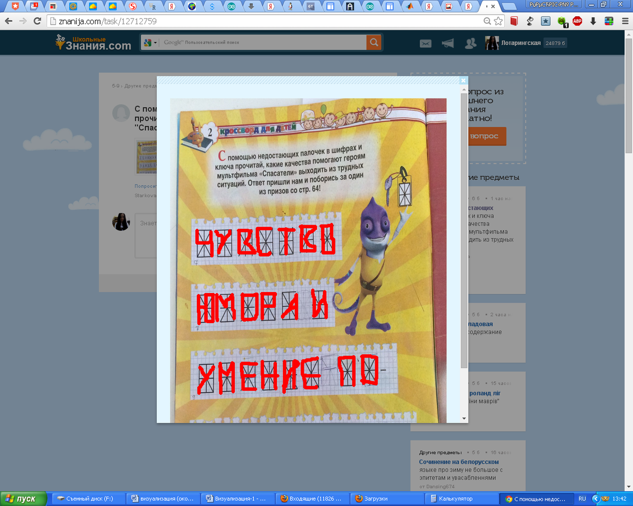Switch to Входящие Firefox taskbar window
The width and height of the screenshot is (633, 506).
pyautogui.click(x=312, y=499)
